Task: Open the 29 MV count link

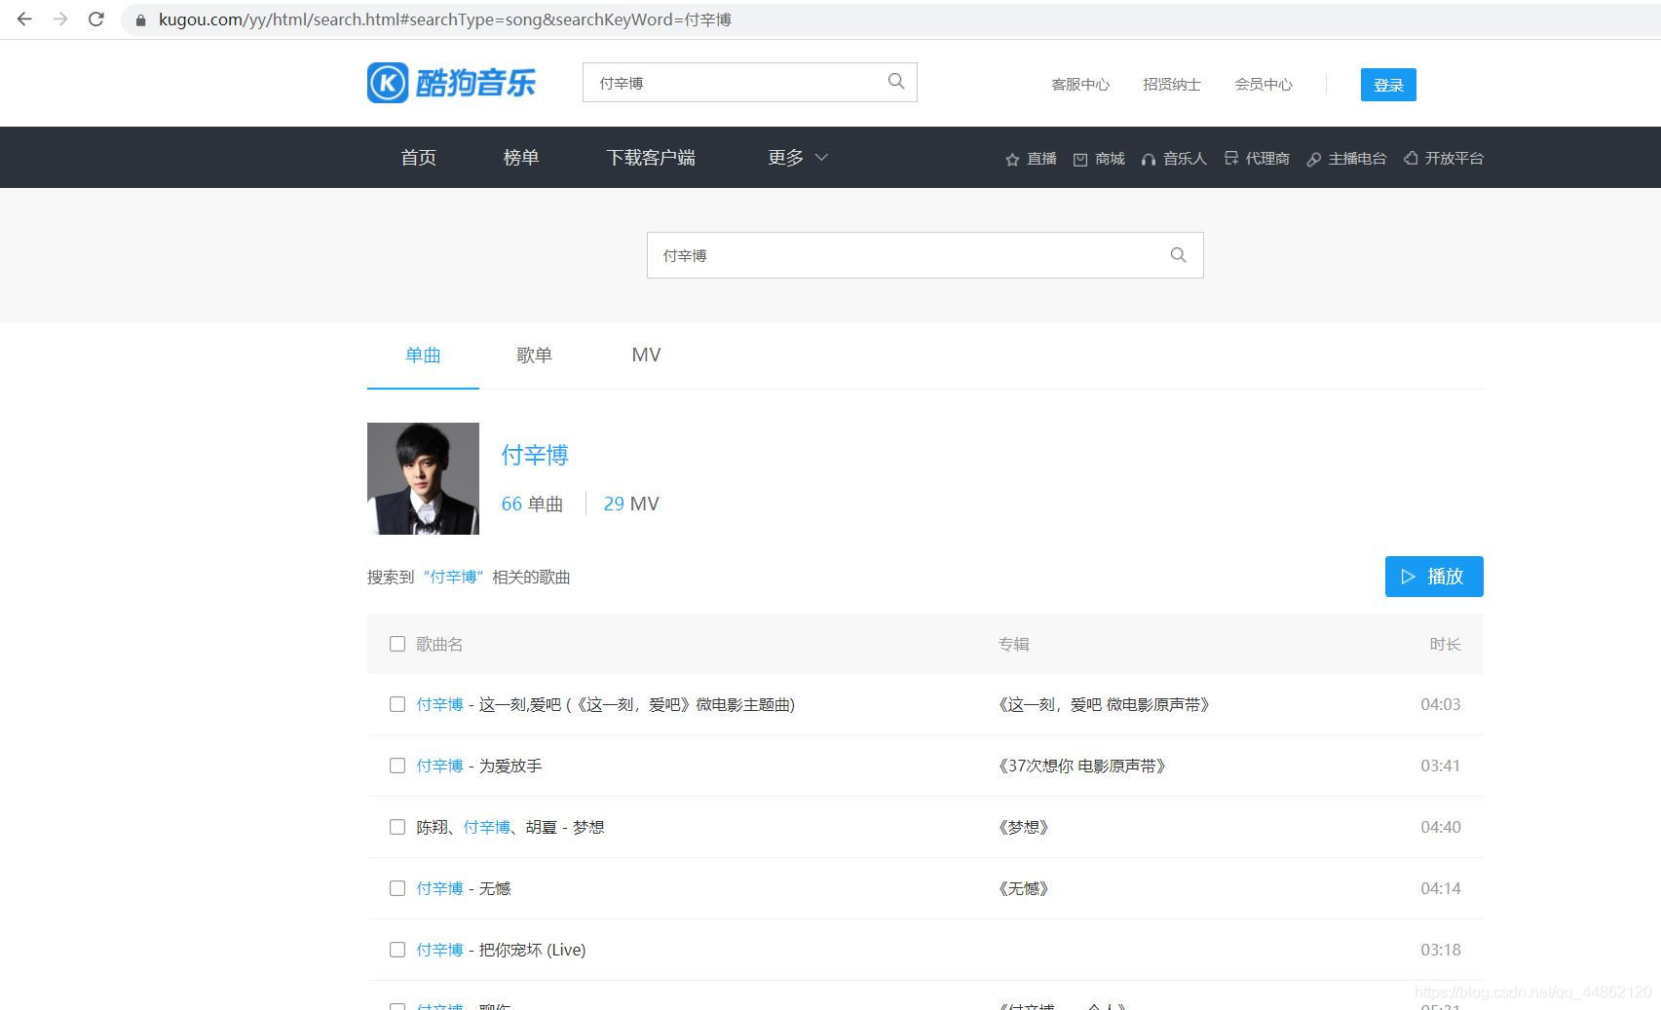Action: 631,504
